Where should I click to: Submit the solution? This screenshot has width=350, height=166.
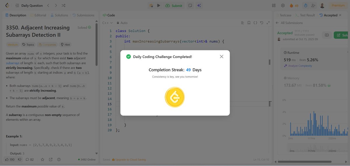pos(174,6)
